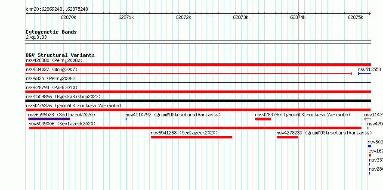Select the nsv4276376 gnomAD red variant bar
Viewport: 383px width, 190px height.
pyautogui.click(x=198, y=110)
